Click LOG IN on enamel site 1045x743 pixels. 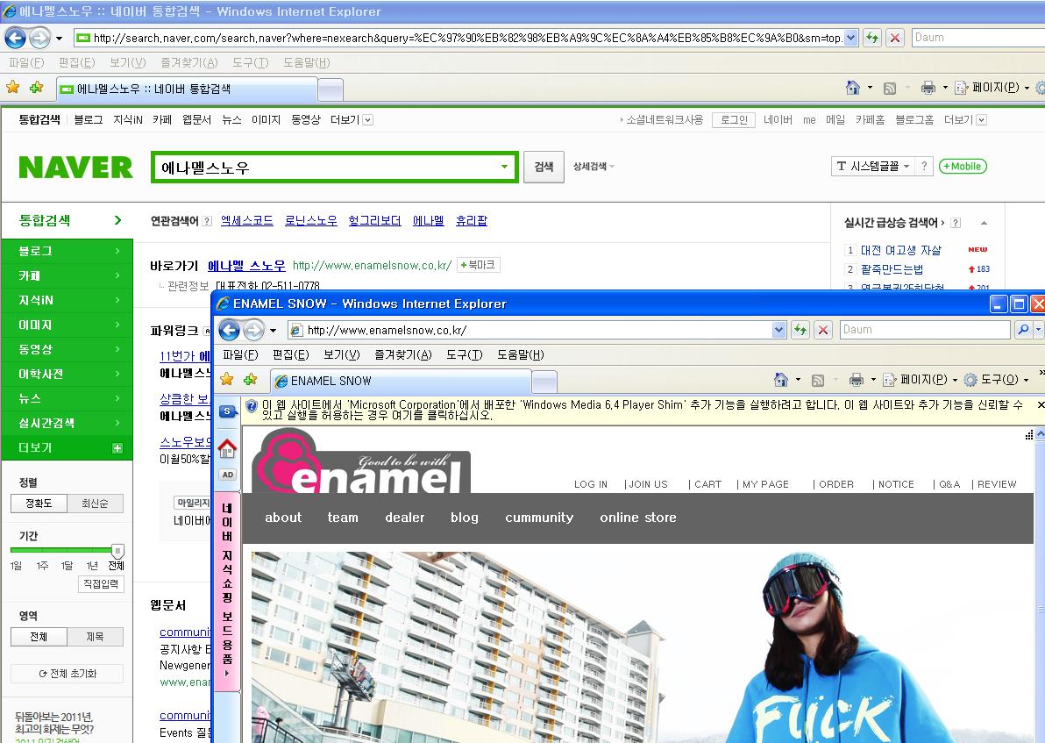coord(591,484)
